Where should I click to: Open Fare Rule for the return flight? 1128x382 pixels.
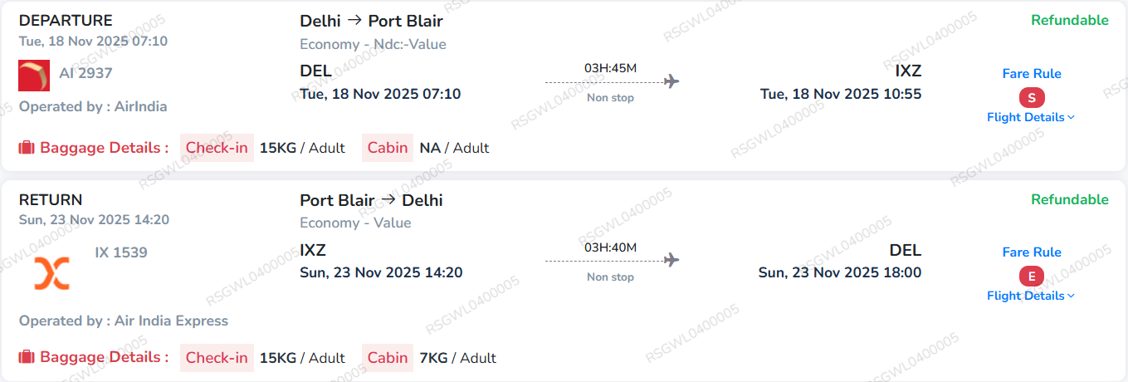(1032, 252)
